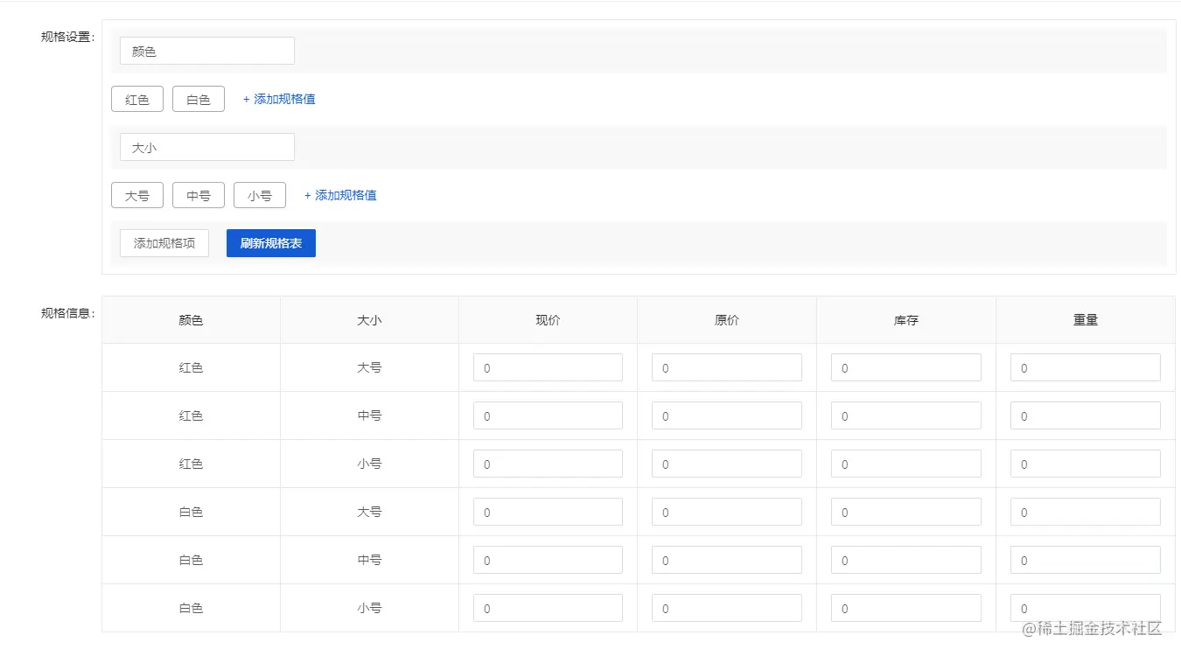Click the 刷新规格表 button

click(271, 243)
